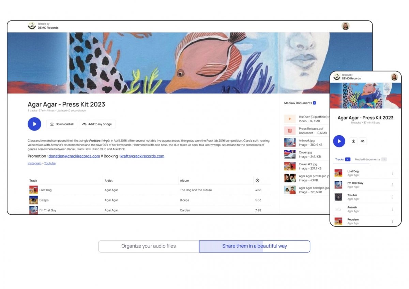Click the Add to my bridge button
The width and height of the screenshot is (409, 289).
(x=97, y=124)
